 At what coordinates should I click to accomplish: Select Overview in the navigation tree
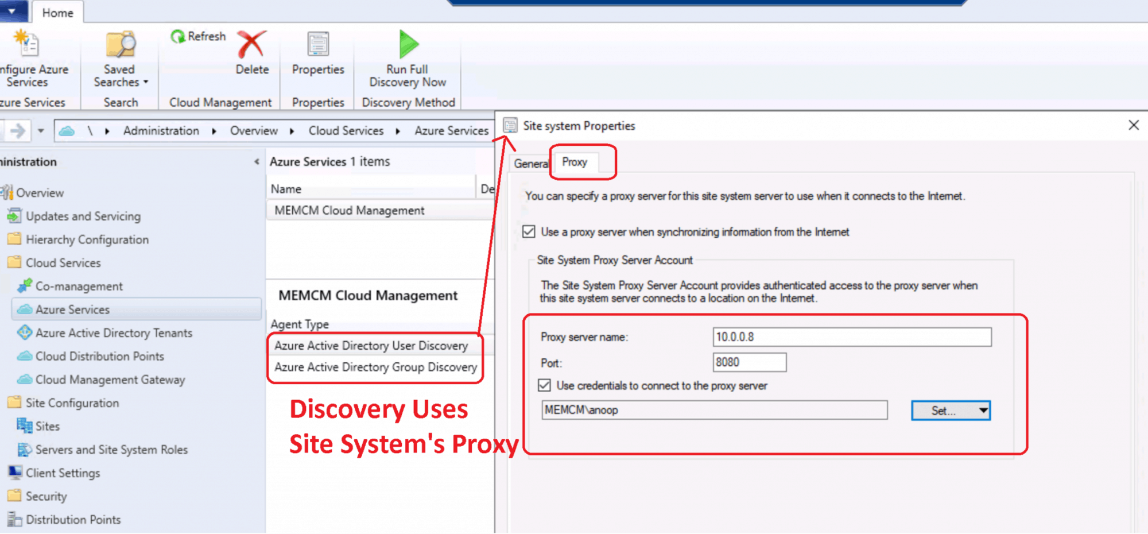click(40, 193)
